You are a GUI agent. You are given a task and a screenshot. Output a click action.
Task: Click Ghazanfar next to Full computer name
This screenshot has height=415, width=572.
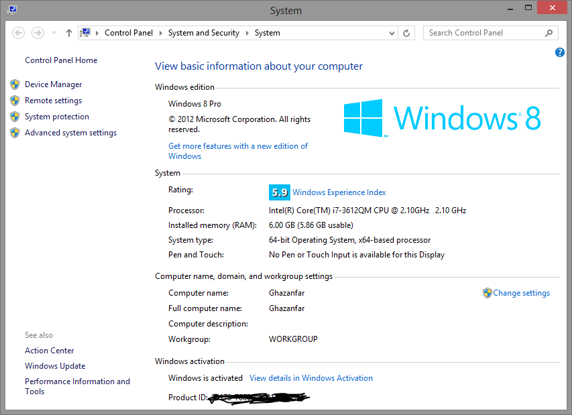tap(286, 308)
